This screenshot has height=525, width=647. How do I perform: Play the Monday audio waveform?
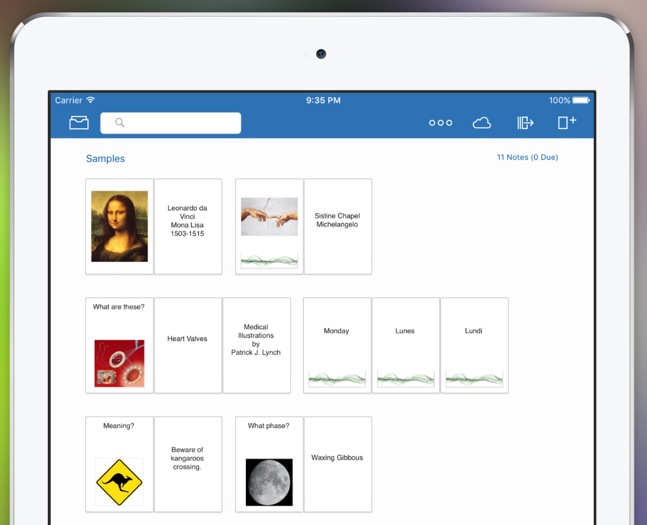[x=337, y=378]
